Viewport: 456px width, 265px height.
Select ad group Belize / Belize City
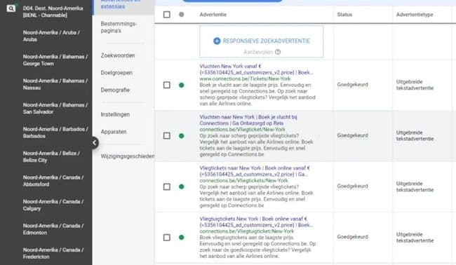tap(51, 156)
